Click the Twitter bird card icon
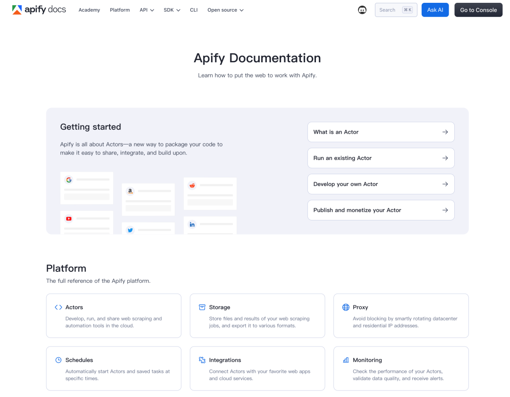510x397 pixels. (130, 230)
